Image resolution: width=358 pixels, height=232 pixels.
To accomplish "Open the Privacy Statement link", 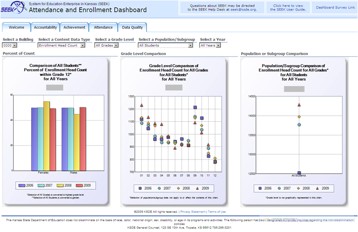I will (x=193, y=212).
